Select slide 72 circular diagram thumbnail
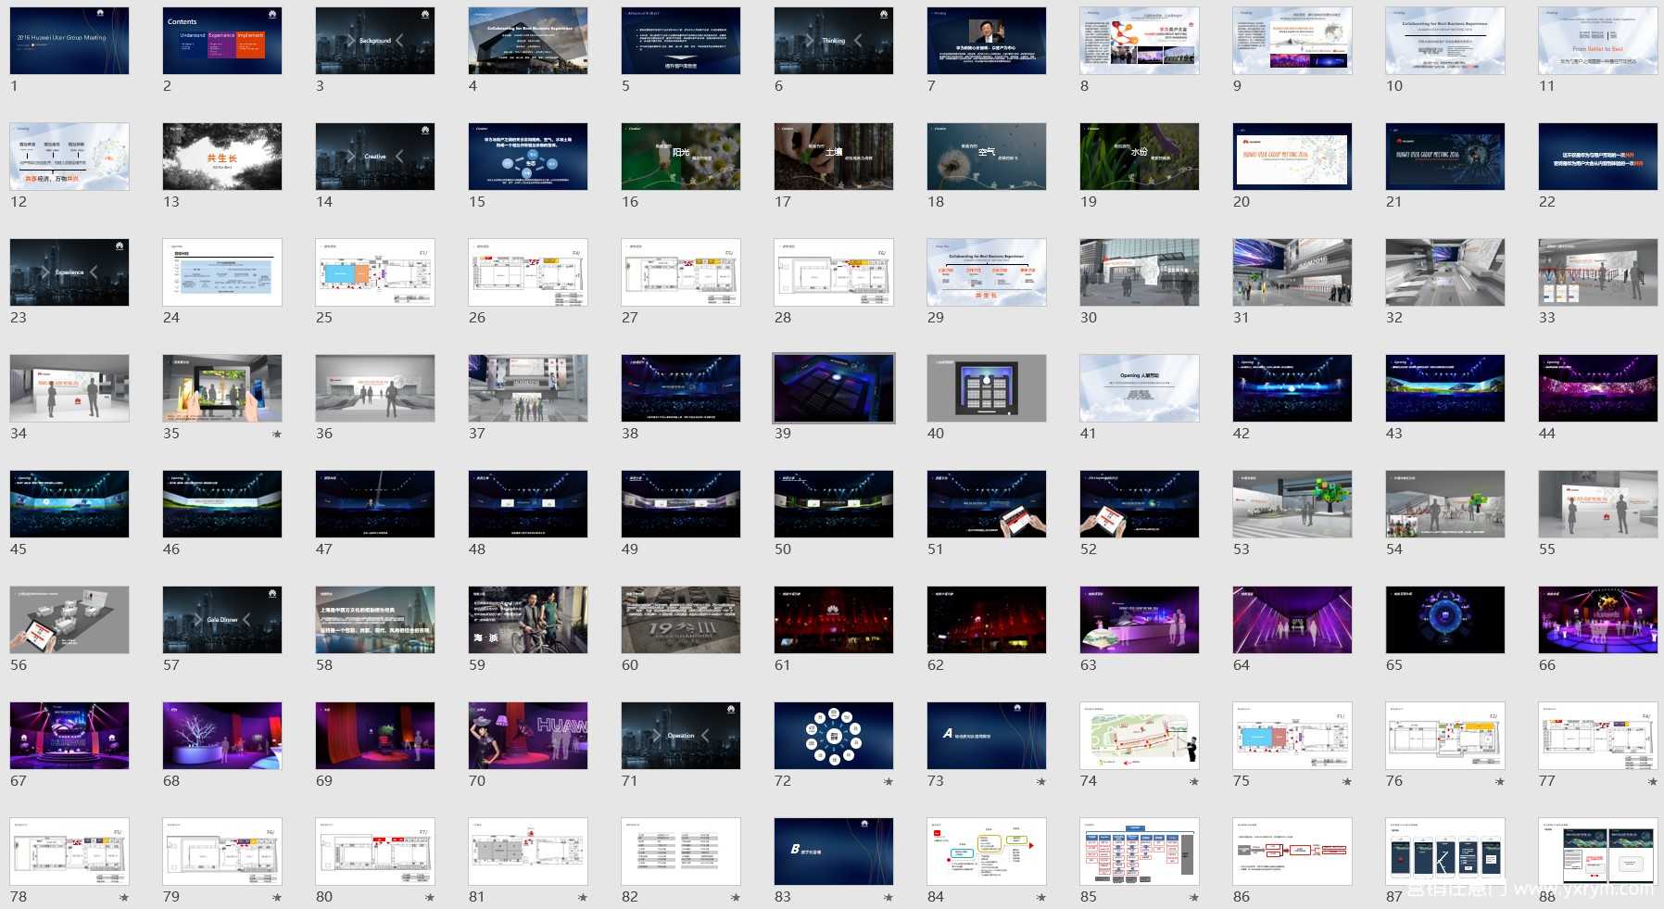This screenshot has height=909, width=1664. (834, 736)
